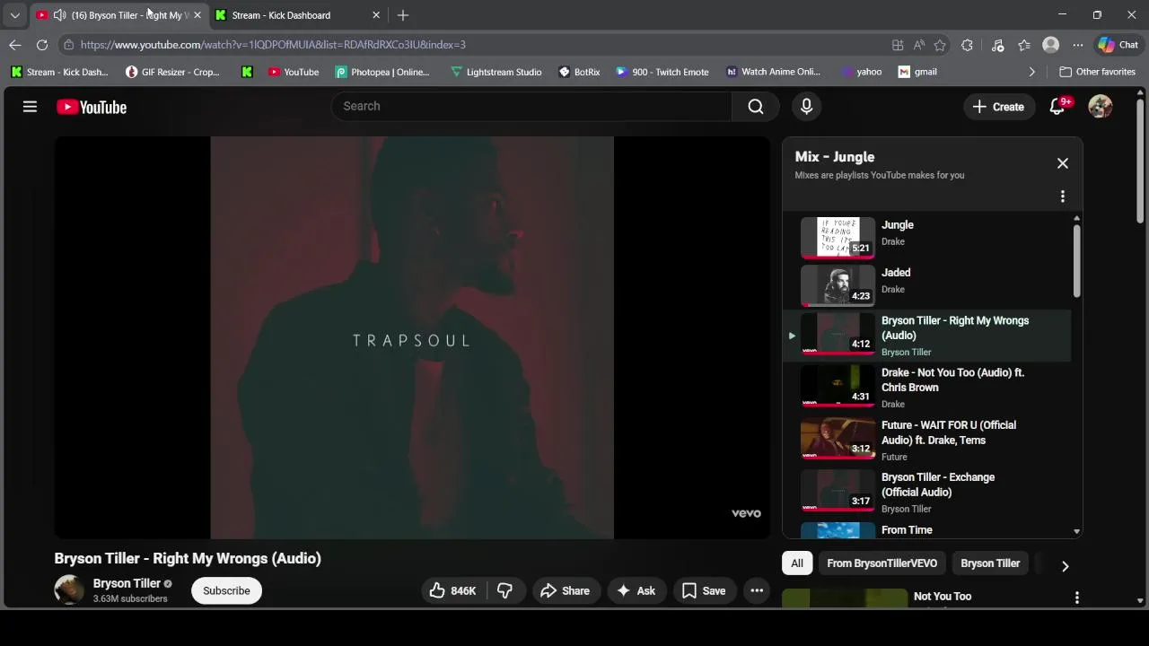Open the BotRix bookmark

579,72
